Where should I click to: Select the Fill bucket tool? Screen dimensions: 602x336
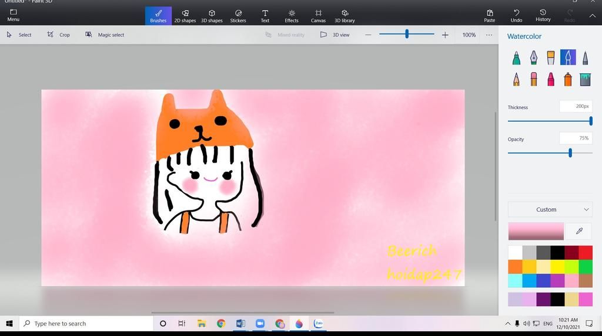point(585,79)
